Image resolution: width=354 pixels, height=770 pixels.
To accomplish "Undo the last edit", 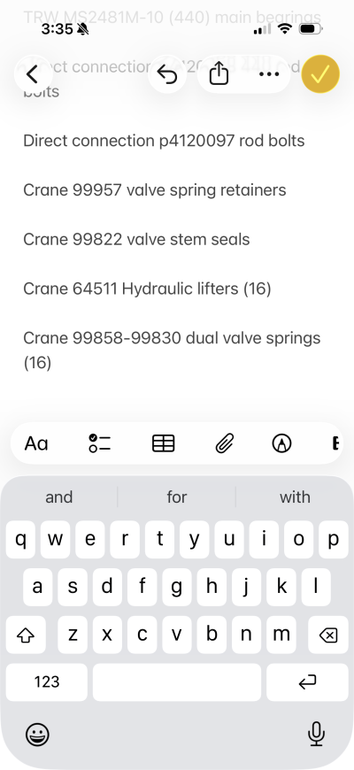I will point(167,74).
